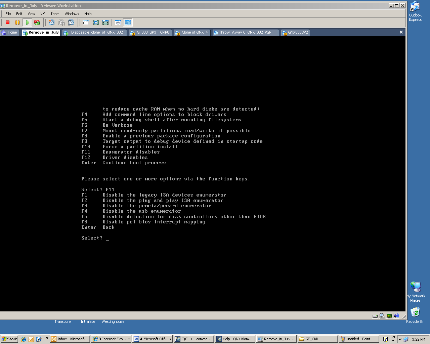This screenshot has width=430, height=344.
Task: Close the current VM tab with the X
Action: pos(401,32)
